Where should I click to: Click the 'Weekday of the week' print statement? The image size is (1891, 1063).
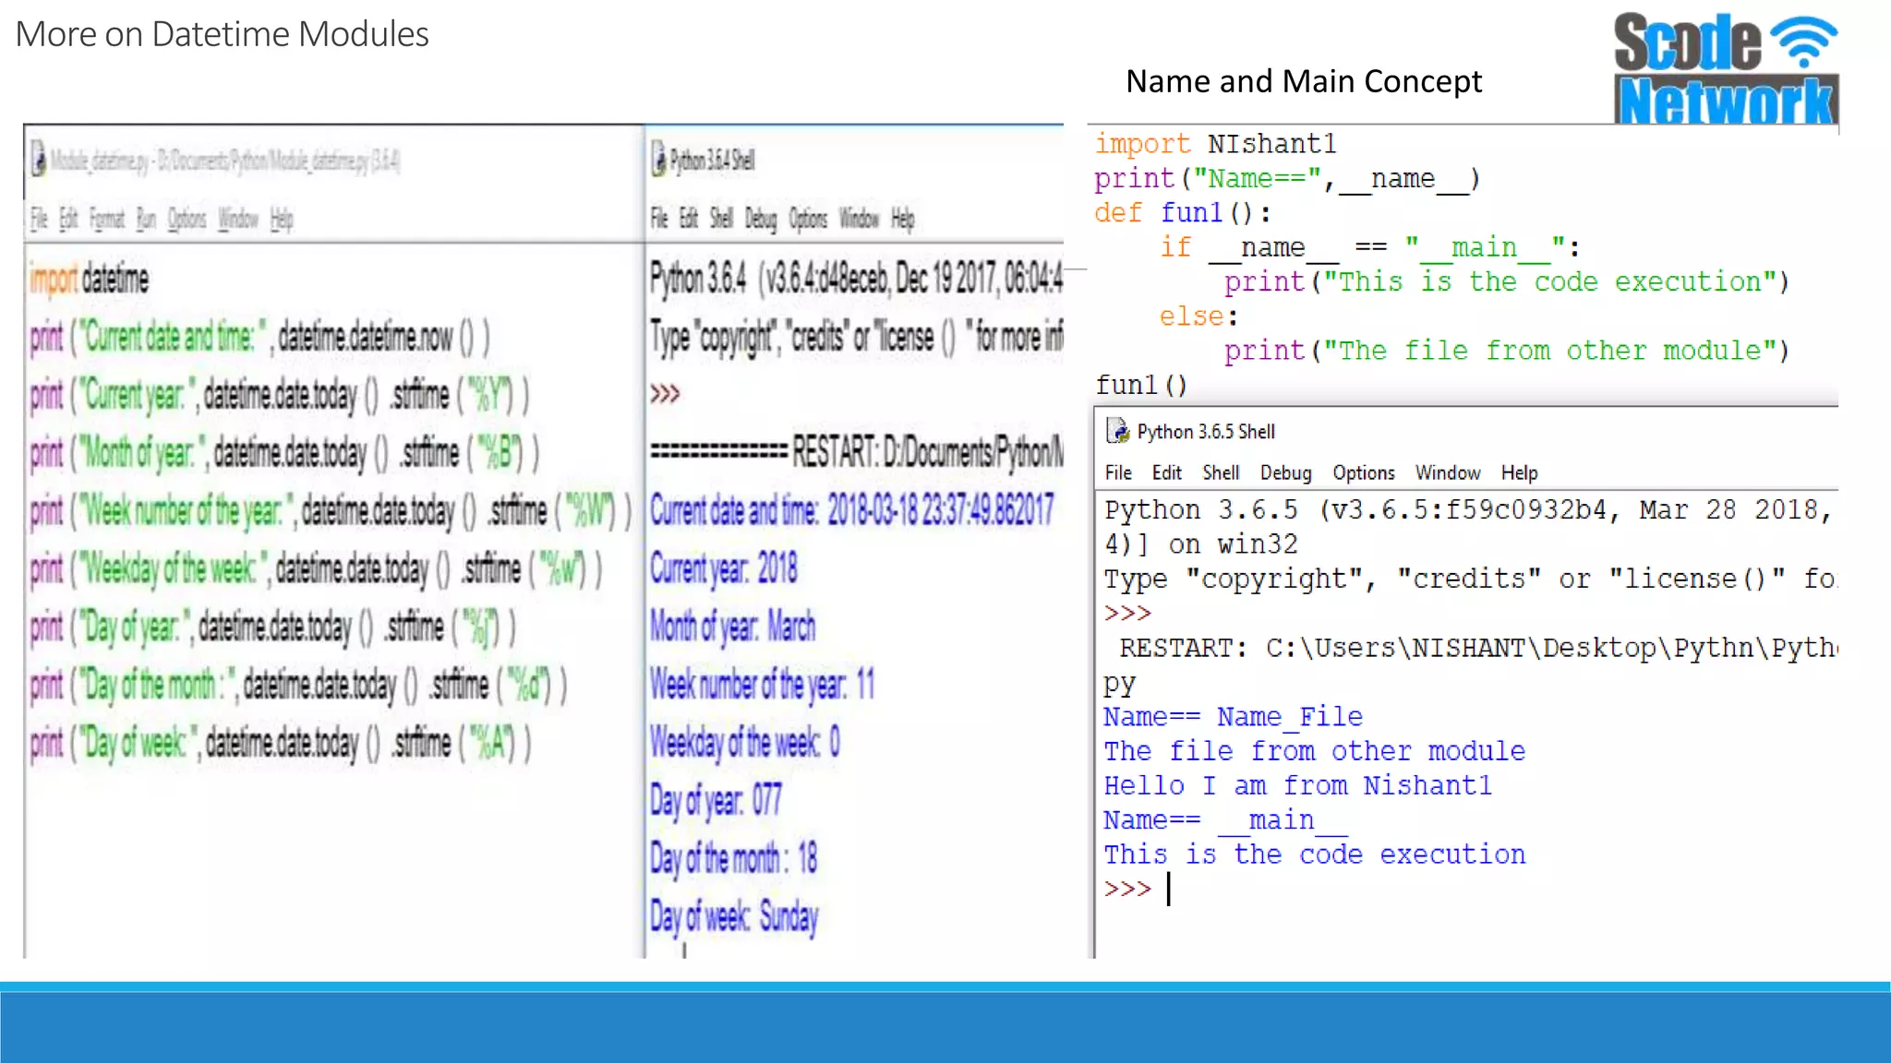(x=316, y=568)
